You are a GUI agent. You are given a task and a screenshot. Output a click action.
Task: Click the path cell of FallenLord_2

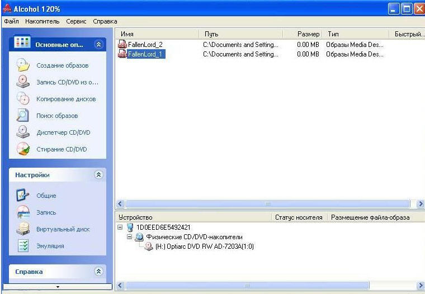(240, 45)
